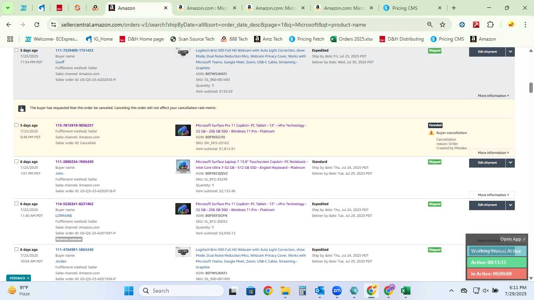Open buyer LORRAINE's name link
534x300 pixels.
point(64,216)
